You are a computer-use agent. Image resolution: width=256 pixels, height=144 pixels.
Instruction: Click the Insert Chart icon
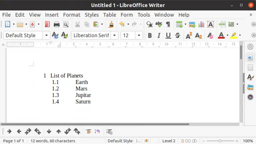(x=201, y=24)
